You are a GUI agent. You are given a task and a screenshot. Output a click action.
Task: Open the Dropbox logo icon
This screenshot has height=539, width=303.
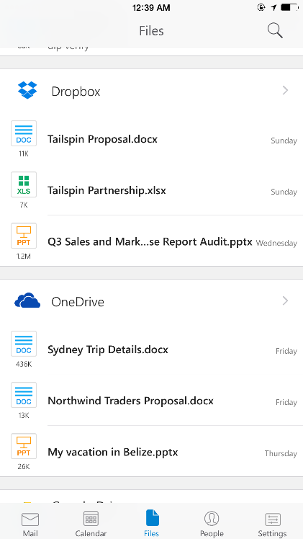27,90
